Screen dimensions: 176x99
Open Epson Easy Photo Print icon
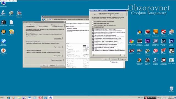(19, 14)
